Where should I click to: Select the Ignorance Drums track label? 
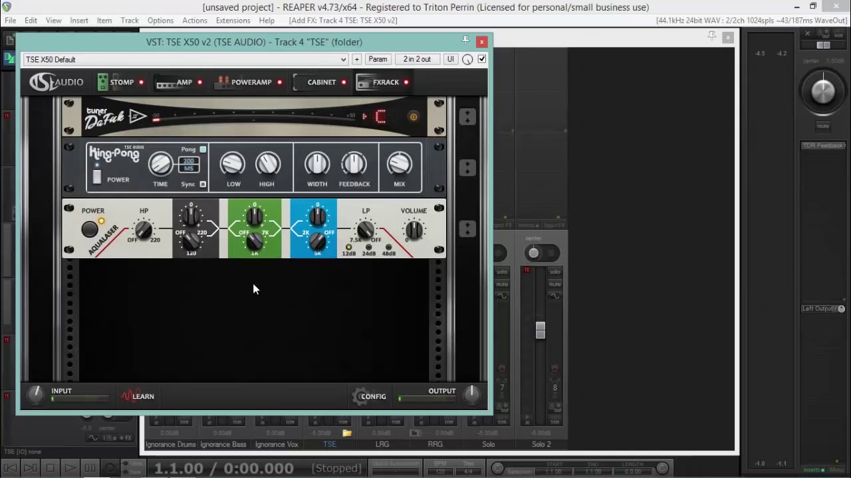click(x=170, y=444)
